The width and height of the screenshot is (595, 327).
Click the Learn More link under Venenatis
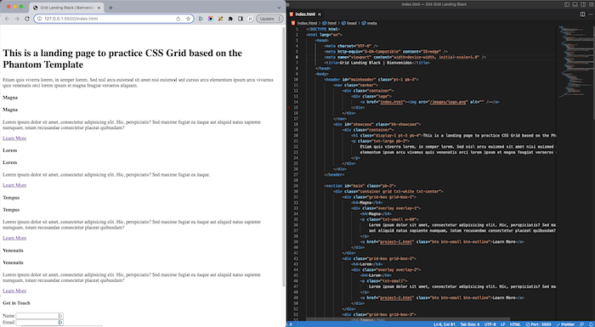pyautogui.click(x=14, y=290)
